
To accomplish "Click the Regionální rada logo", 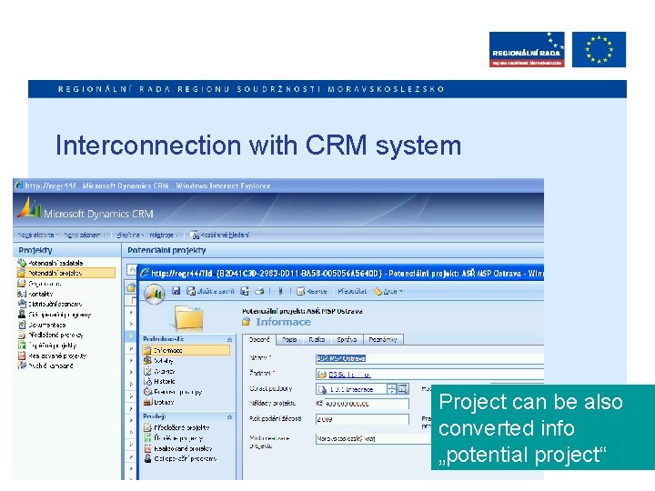I will pyautogui.click(x=527, y=49).
